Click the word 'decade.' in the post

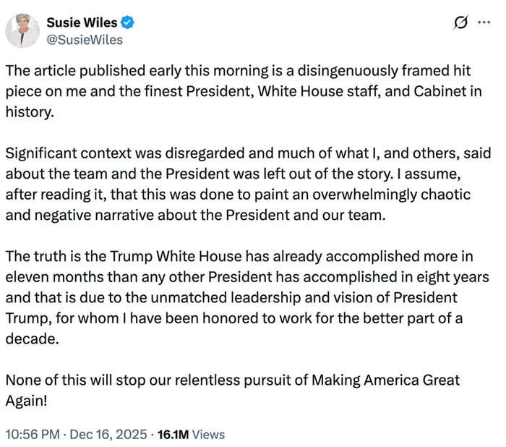pyautogui.click(x=30, y=339)
